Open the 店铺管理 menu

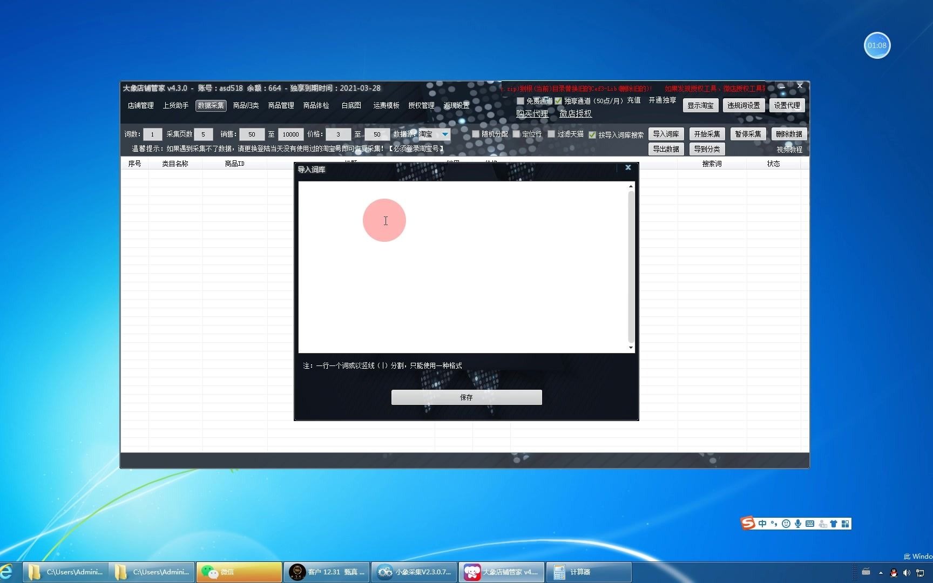tap(140, 105)
